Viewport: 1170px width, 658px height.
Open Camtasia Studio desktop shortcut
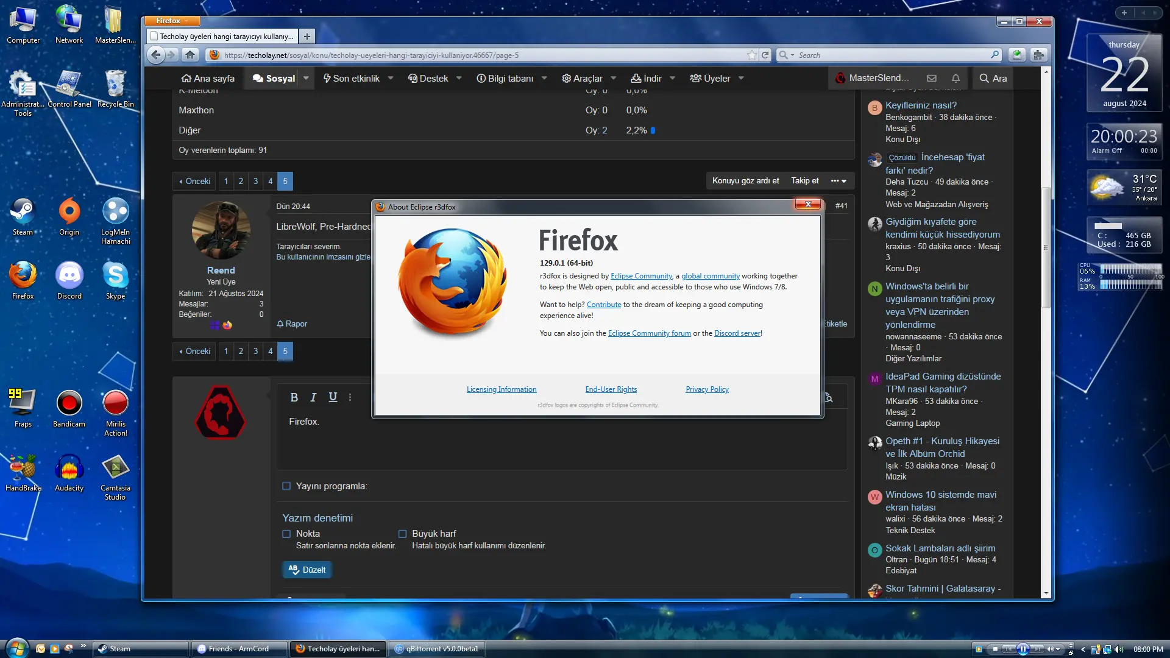coord(115,477)
